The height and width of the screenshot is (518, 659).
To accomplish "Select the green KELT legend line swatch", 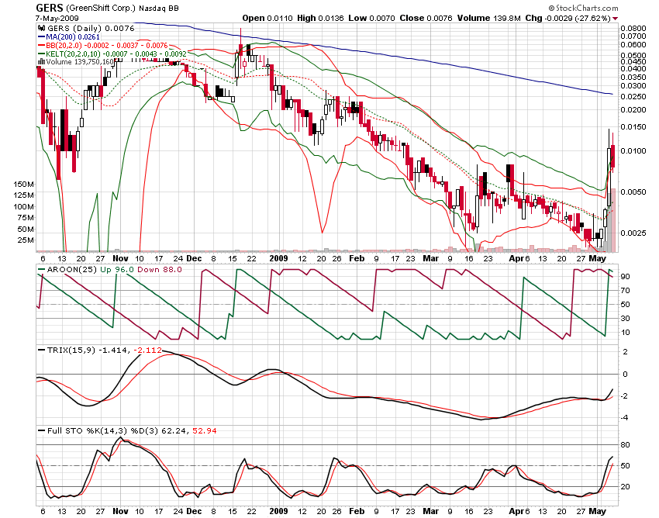I will 41,54.
